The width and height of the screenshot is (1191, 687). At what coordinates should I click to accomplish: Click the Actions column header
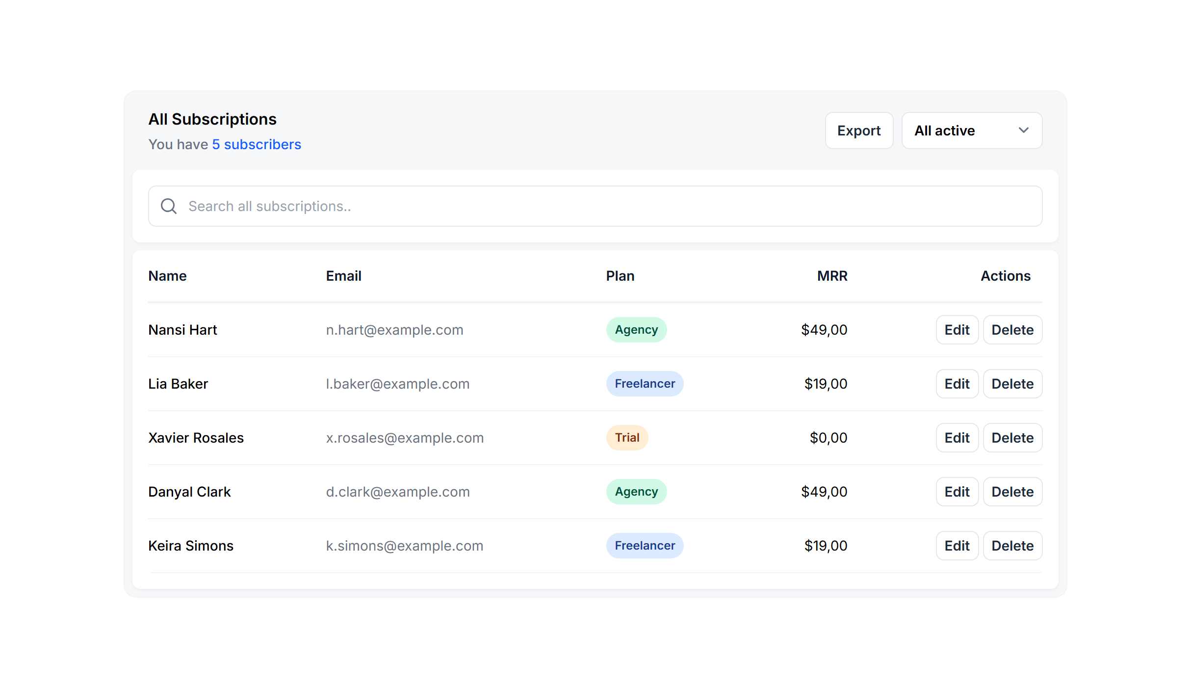pyautogui.click(x=1006, y=276)
